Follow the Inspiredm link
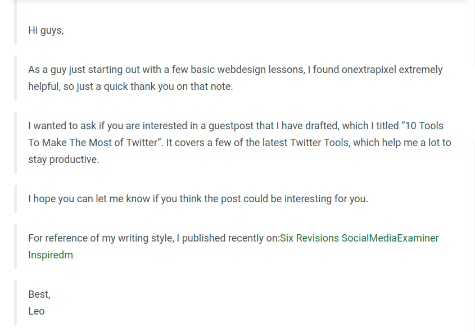 pos(51,255)
